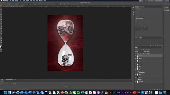170x95 pixels.
Task: Select the Gradient tool
Action: click(x=1, y=28)
